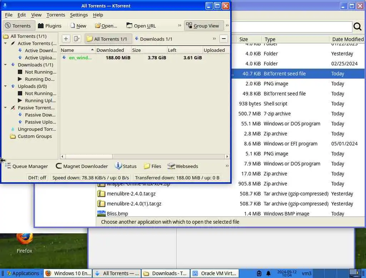Sort files by Date Modified column
Viewport: 366px width, 278px height.
click(347, 39)
